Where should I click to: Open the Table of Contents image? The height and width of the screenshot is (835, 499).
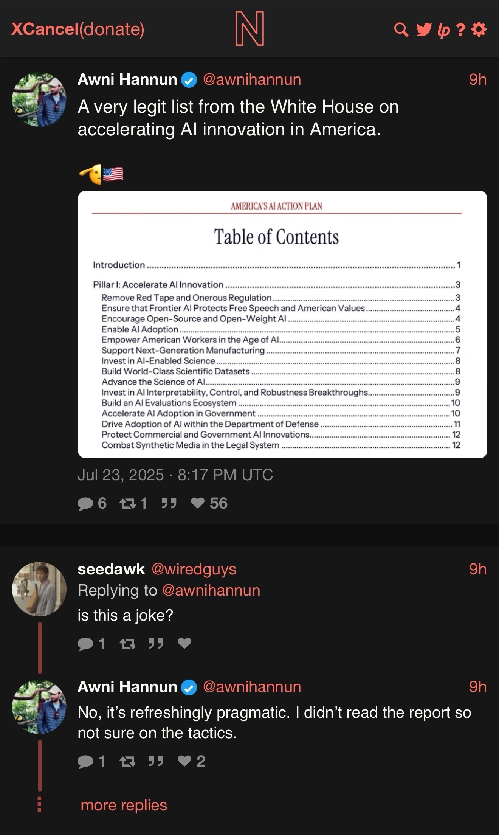[282, 324]
